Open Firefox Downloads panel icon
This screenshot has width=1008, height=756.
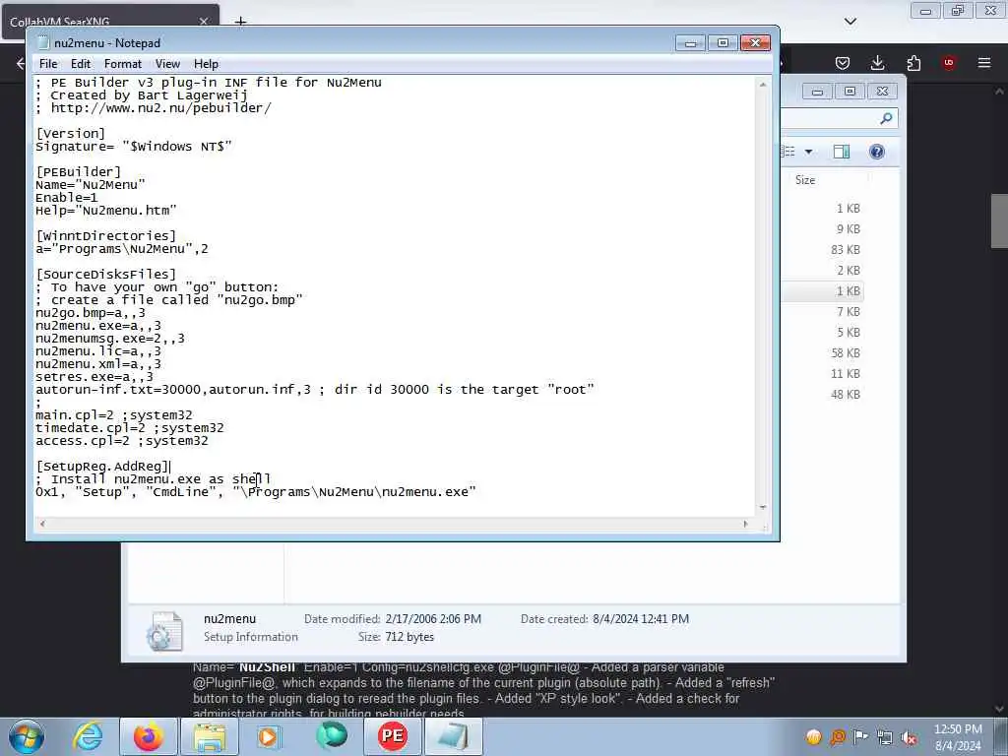coord(877,63)
